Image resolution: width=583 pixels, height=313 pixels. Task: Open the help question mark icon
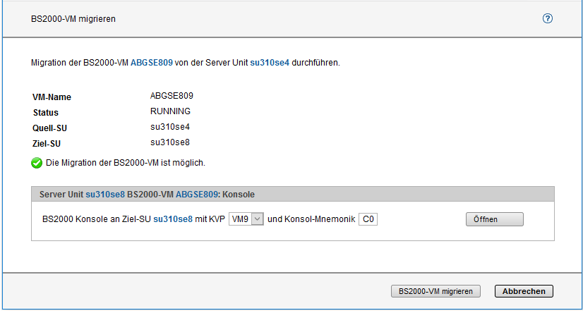(x=547, y=18)
